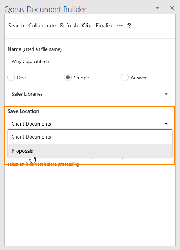Open the Refresh tab
This screenshot has height=250, width=180.
[69, 26]
